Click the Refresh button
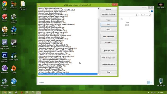This screenshot has width=167, height=94. pos(109,10)
